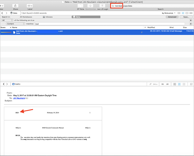Go back in the preview pane
The image size is (194, 156).
click(x=3, y=84)
